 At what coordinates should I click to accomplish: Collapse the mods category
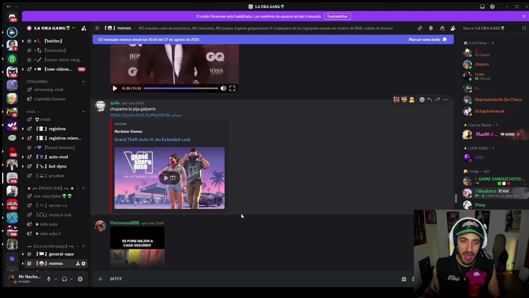pyautogui.click(x=33, y=111)
